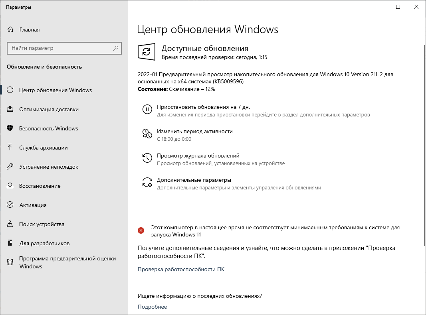Click the red incompatibility warning icon
426x315 pixels.
pos(141,230)
